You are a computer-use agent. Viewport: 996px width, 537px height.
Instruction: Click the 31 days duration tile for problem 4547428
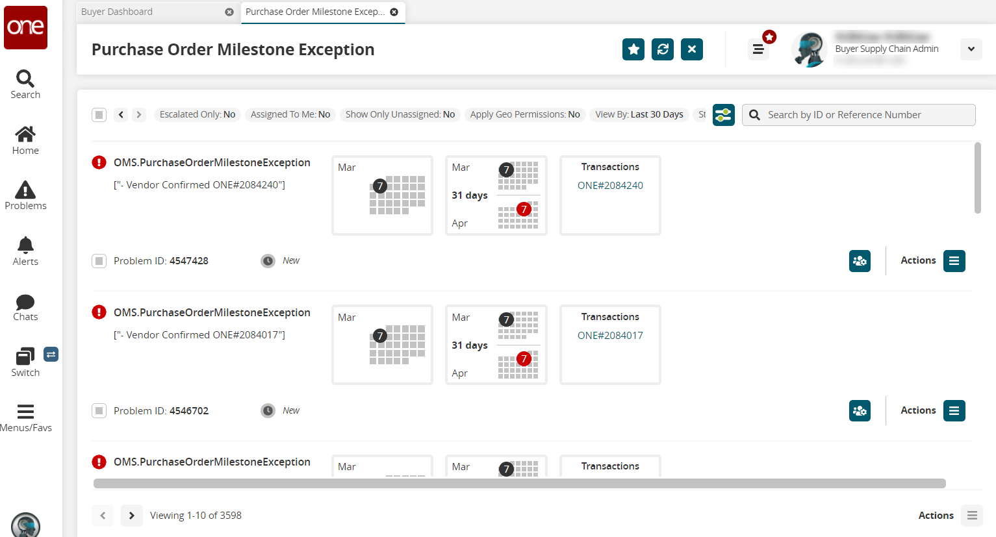coord(496,195)
